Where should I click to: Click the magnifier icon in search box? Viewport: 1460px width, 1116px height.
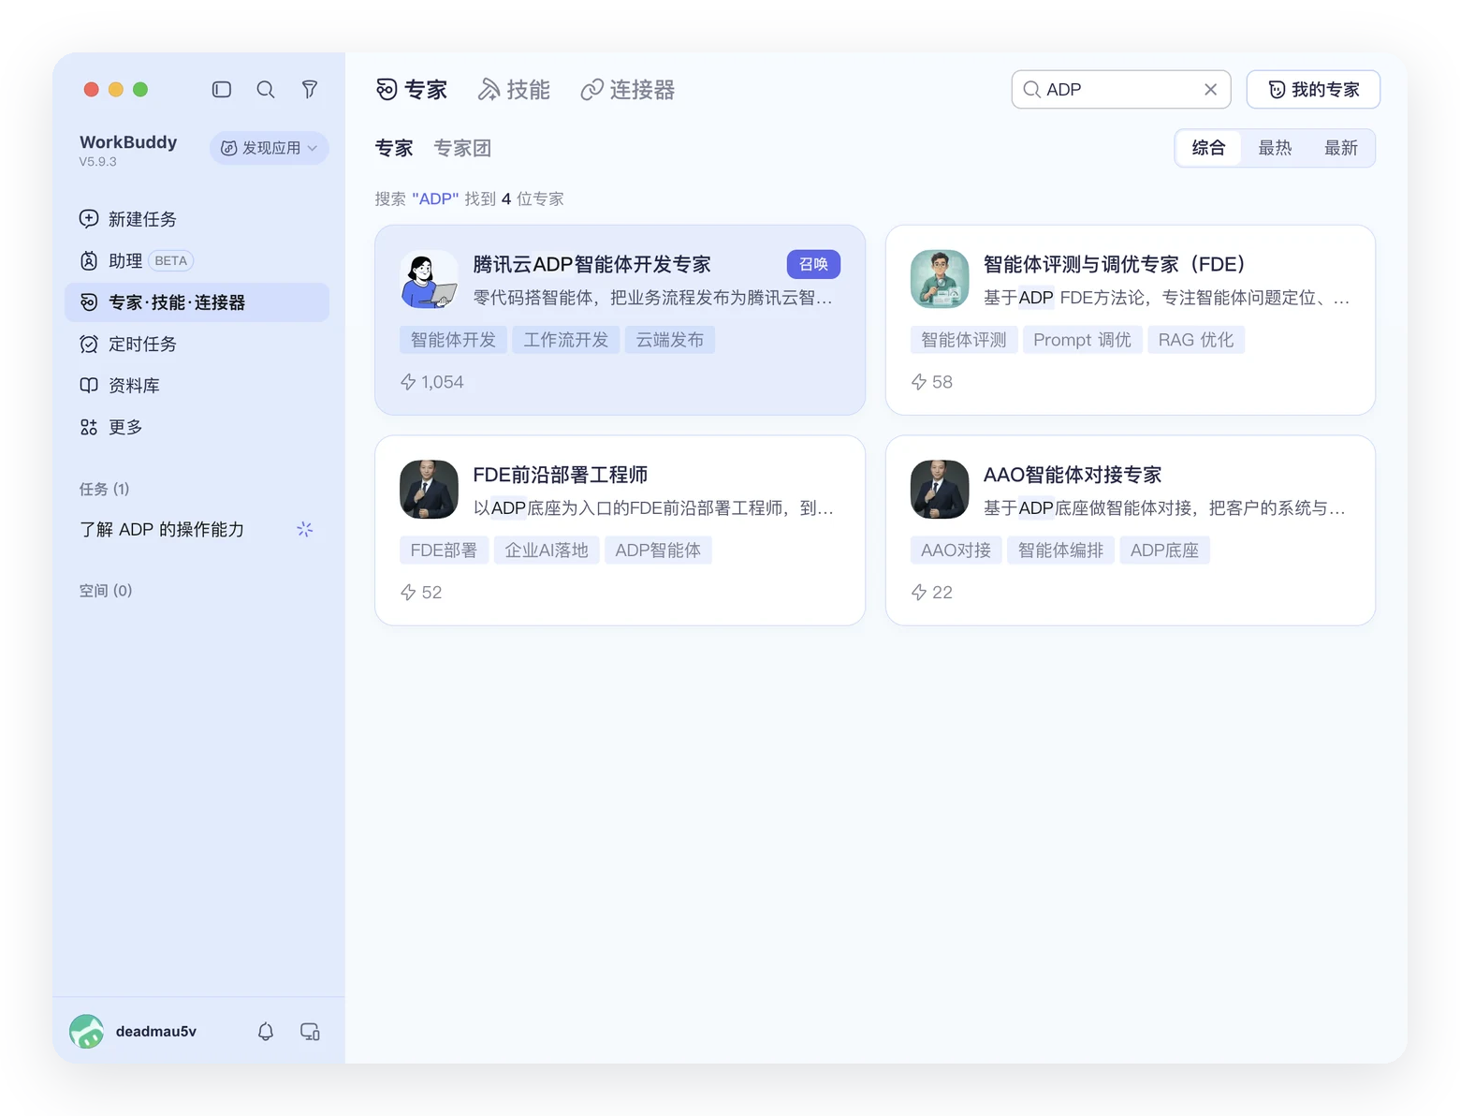[1031, 90]
